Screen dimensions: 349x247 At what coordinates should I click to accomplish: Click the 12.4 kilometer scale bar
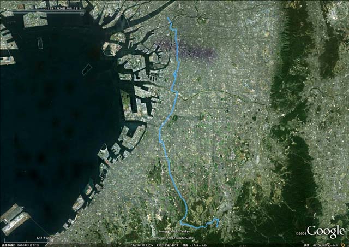27,239
